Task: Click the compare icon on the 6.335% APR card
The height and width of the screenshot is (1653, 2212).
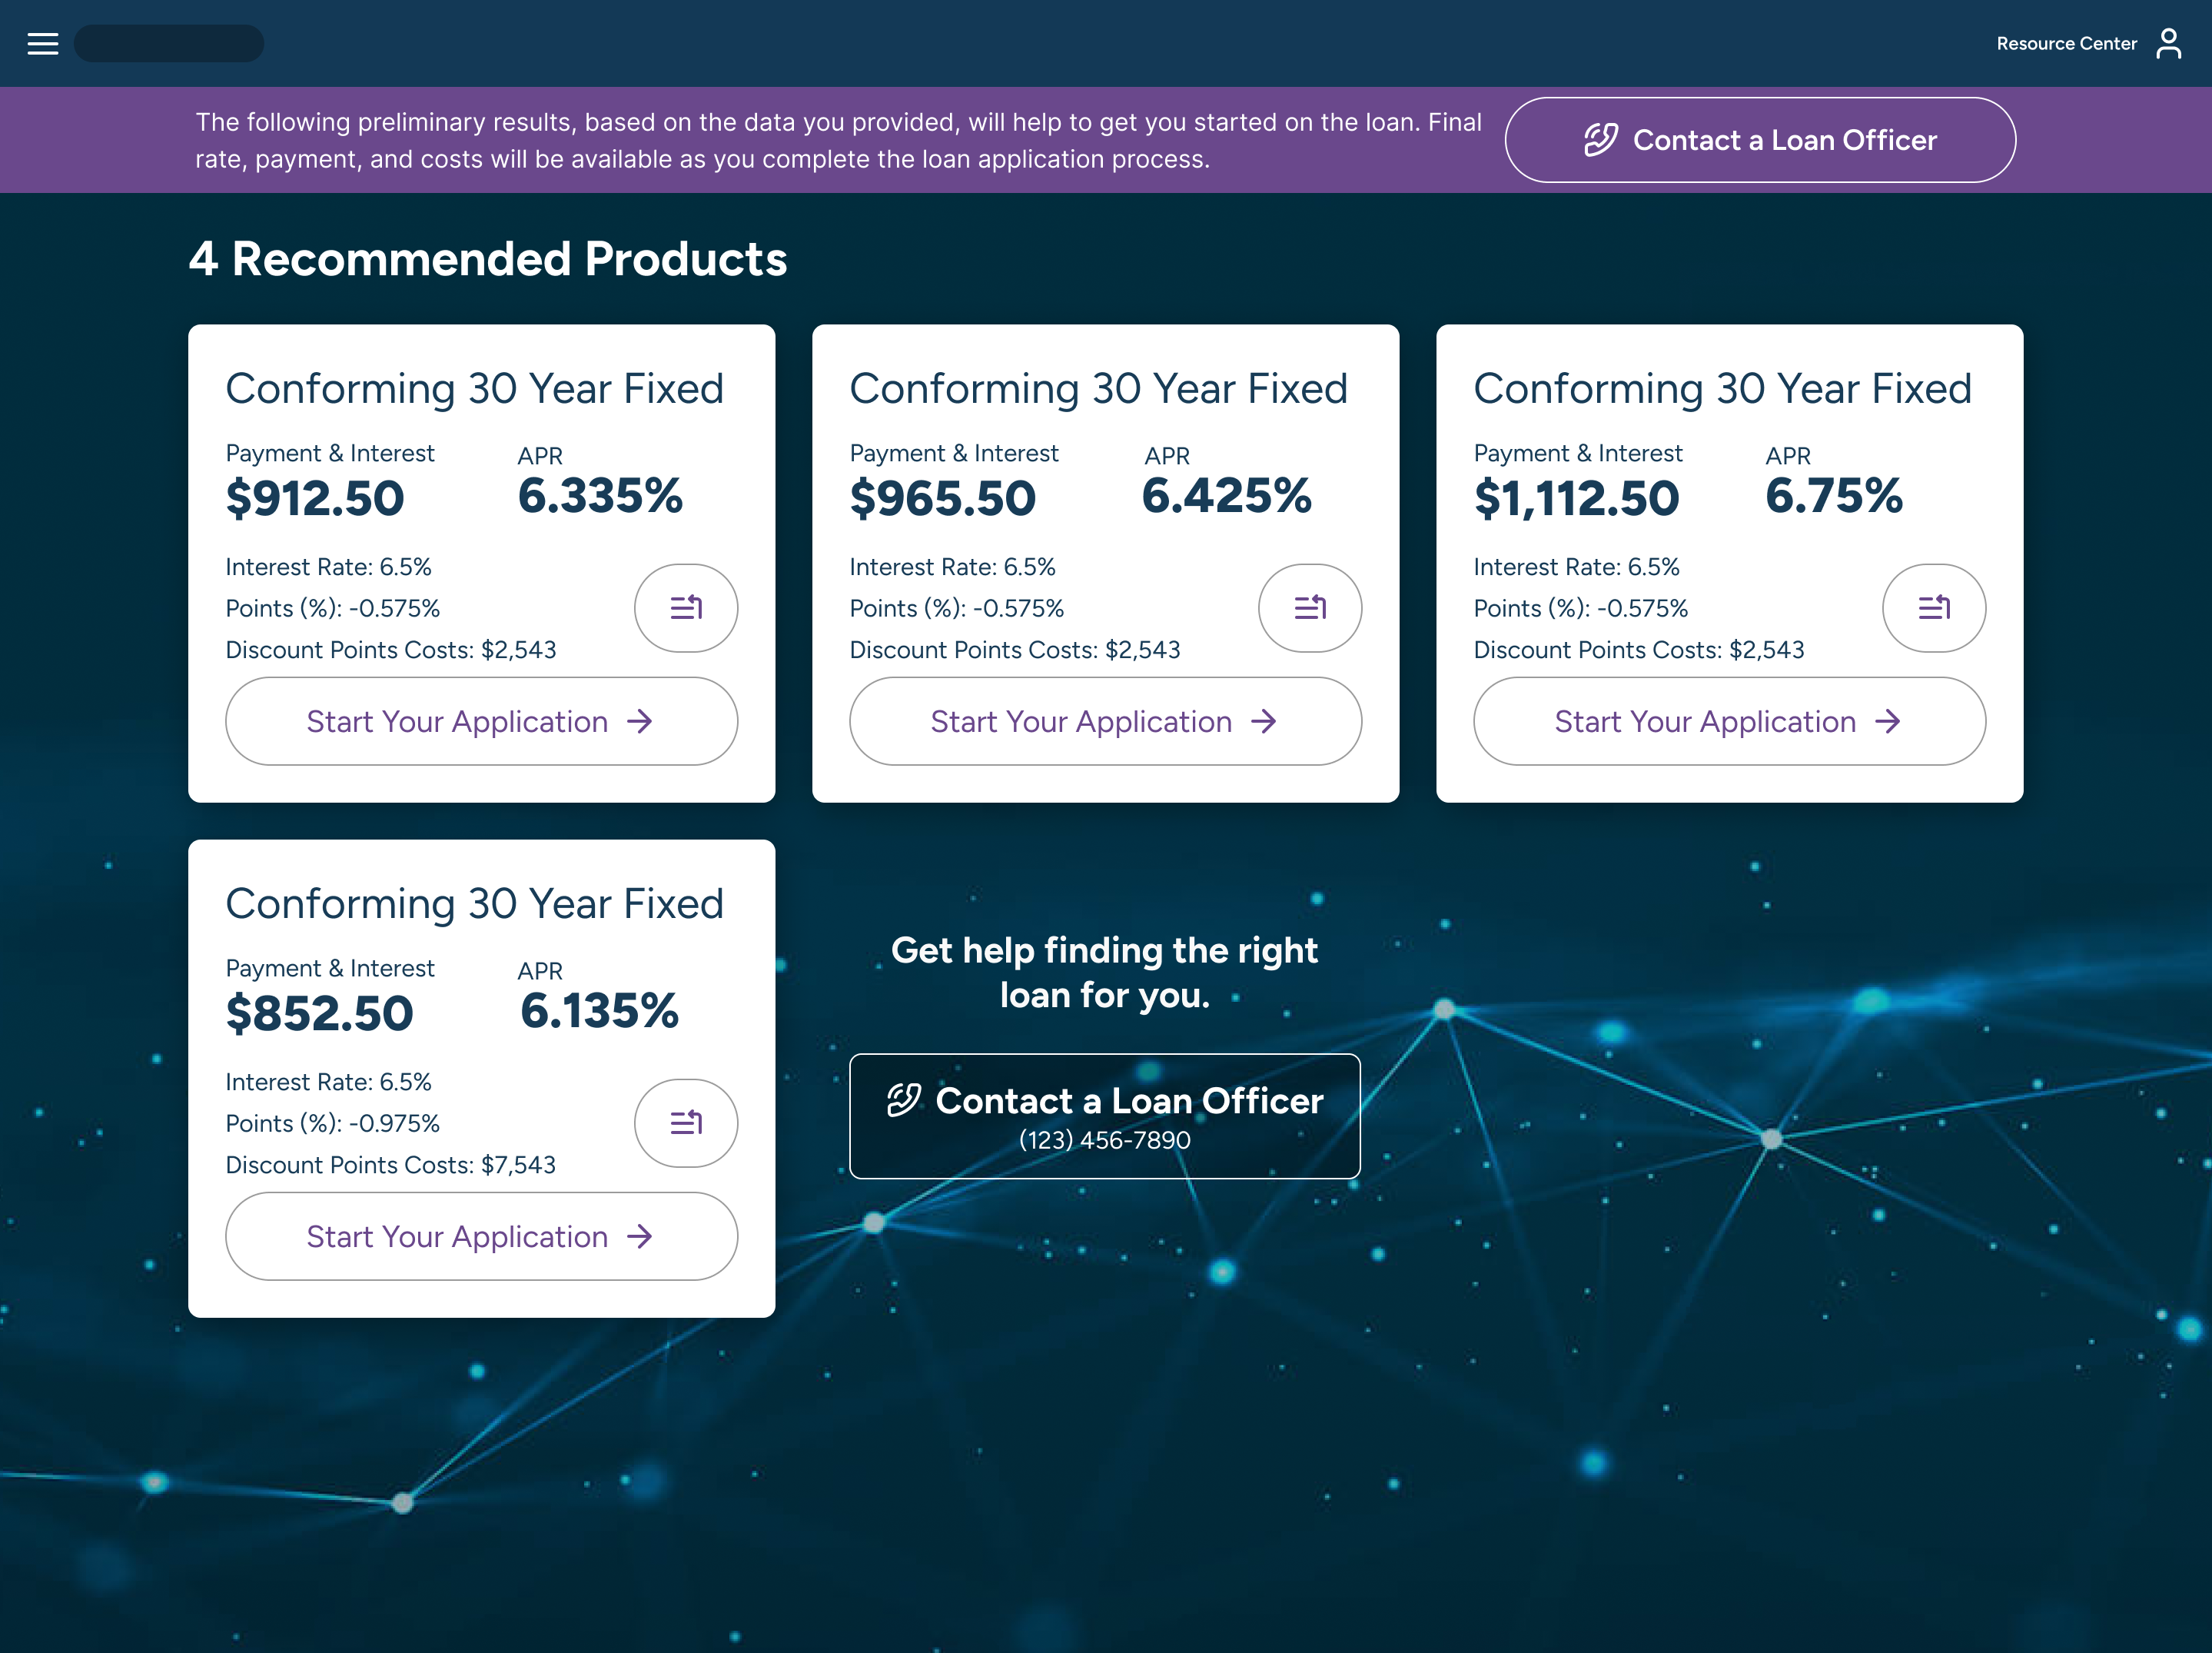Action: [x=686, y=607]
